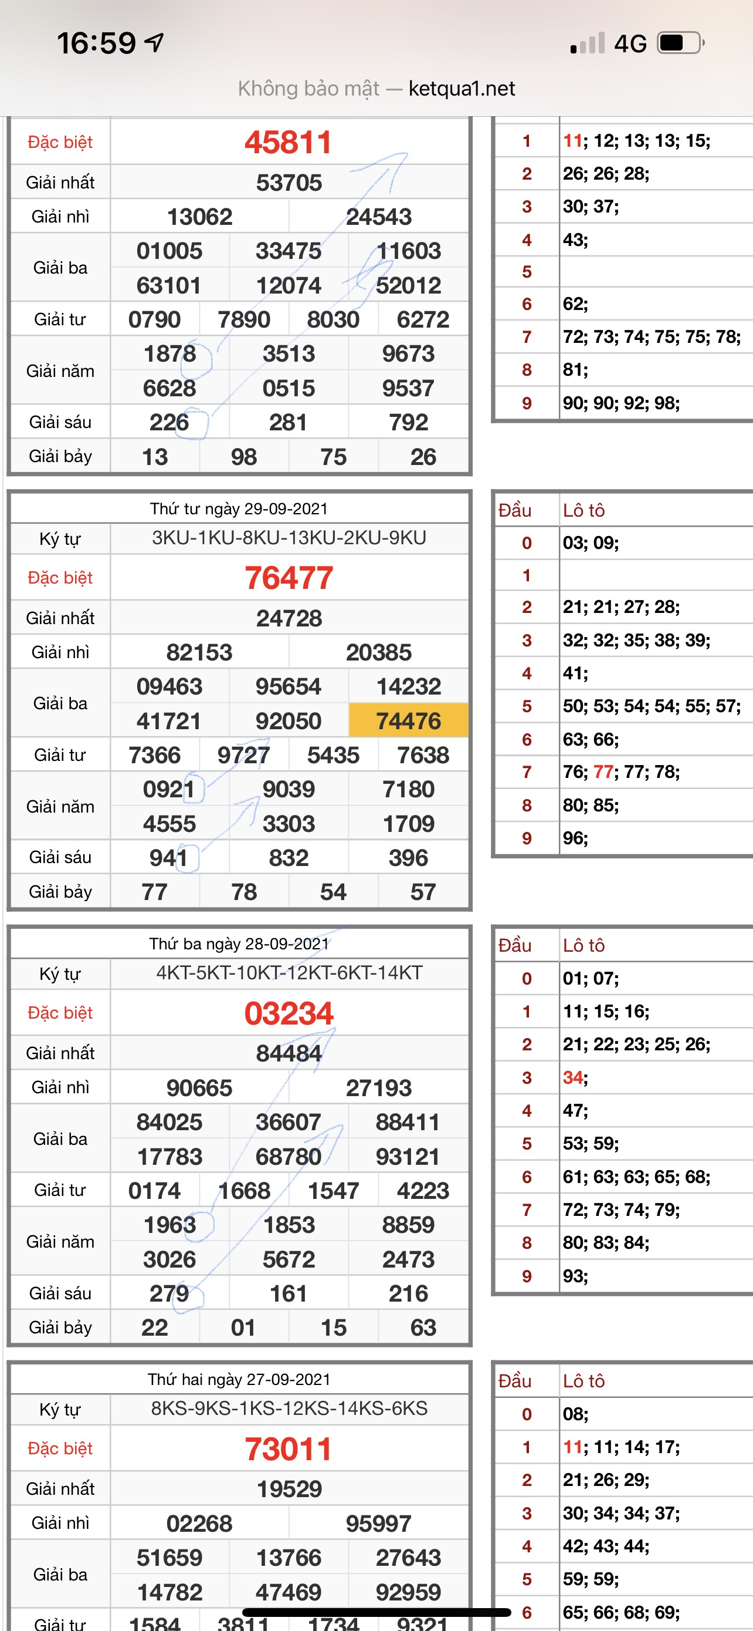The image size is (753, 1631).
Task: Select sixth prize number 279
Action: (169, 1293)
